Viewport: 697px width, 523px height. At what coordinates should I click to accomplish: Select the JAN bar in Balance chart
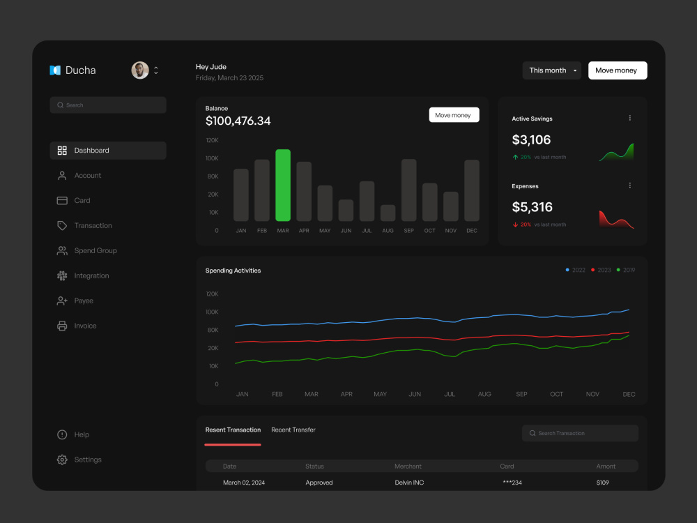[x=241, y=195]
